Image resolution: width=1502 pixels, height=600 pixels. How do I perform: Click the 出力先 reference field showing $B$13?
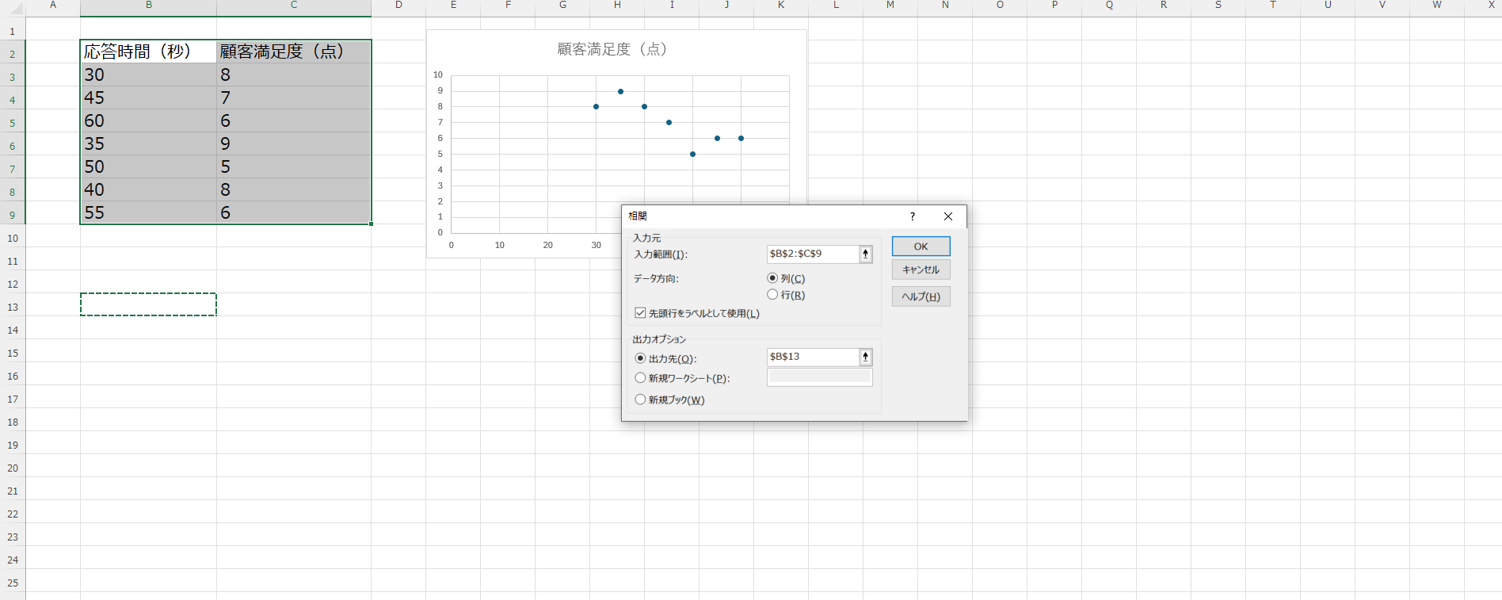click(813, 357)
